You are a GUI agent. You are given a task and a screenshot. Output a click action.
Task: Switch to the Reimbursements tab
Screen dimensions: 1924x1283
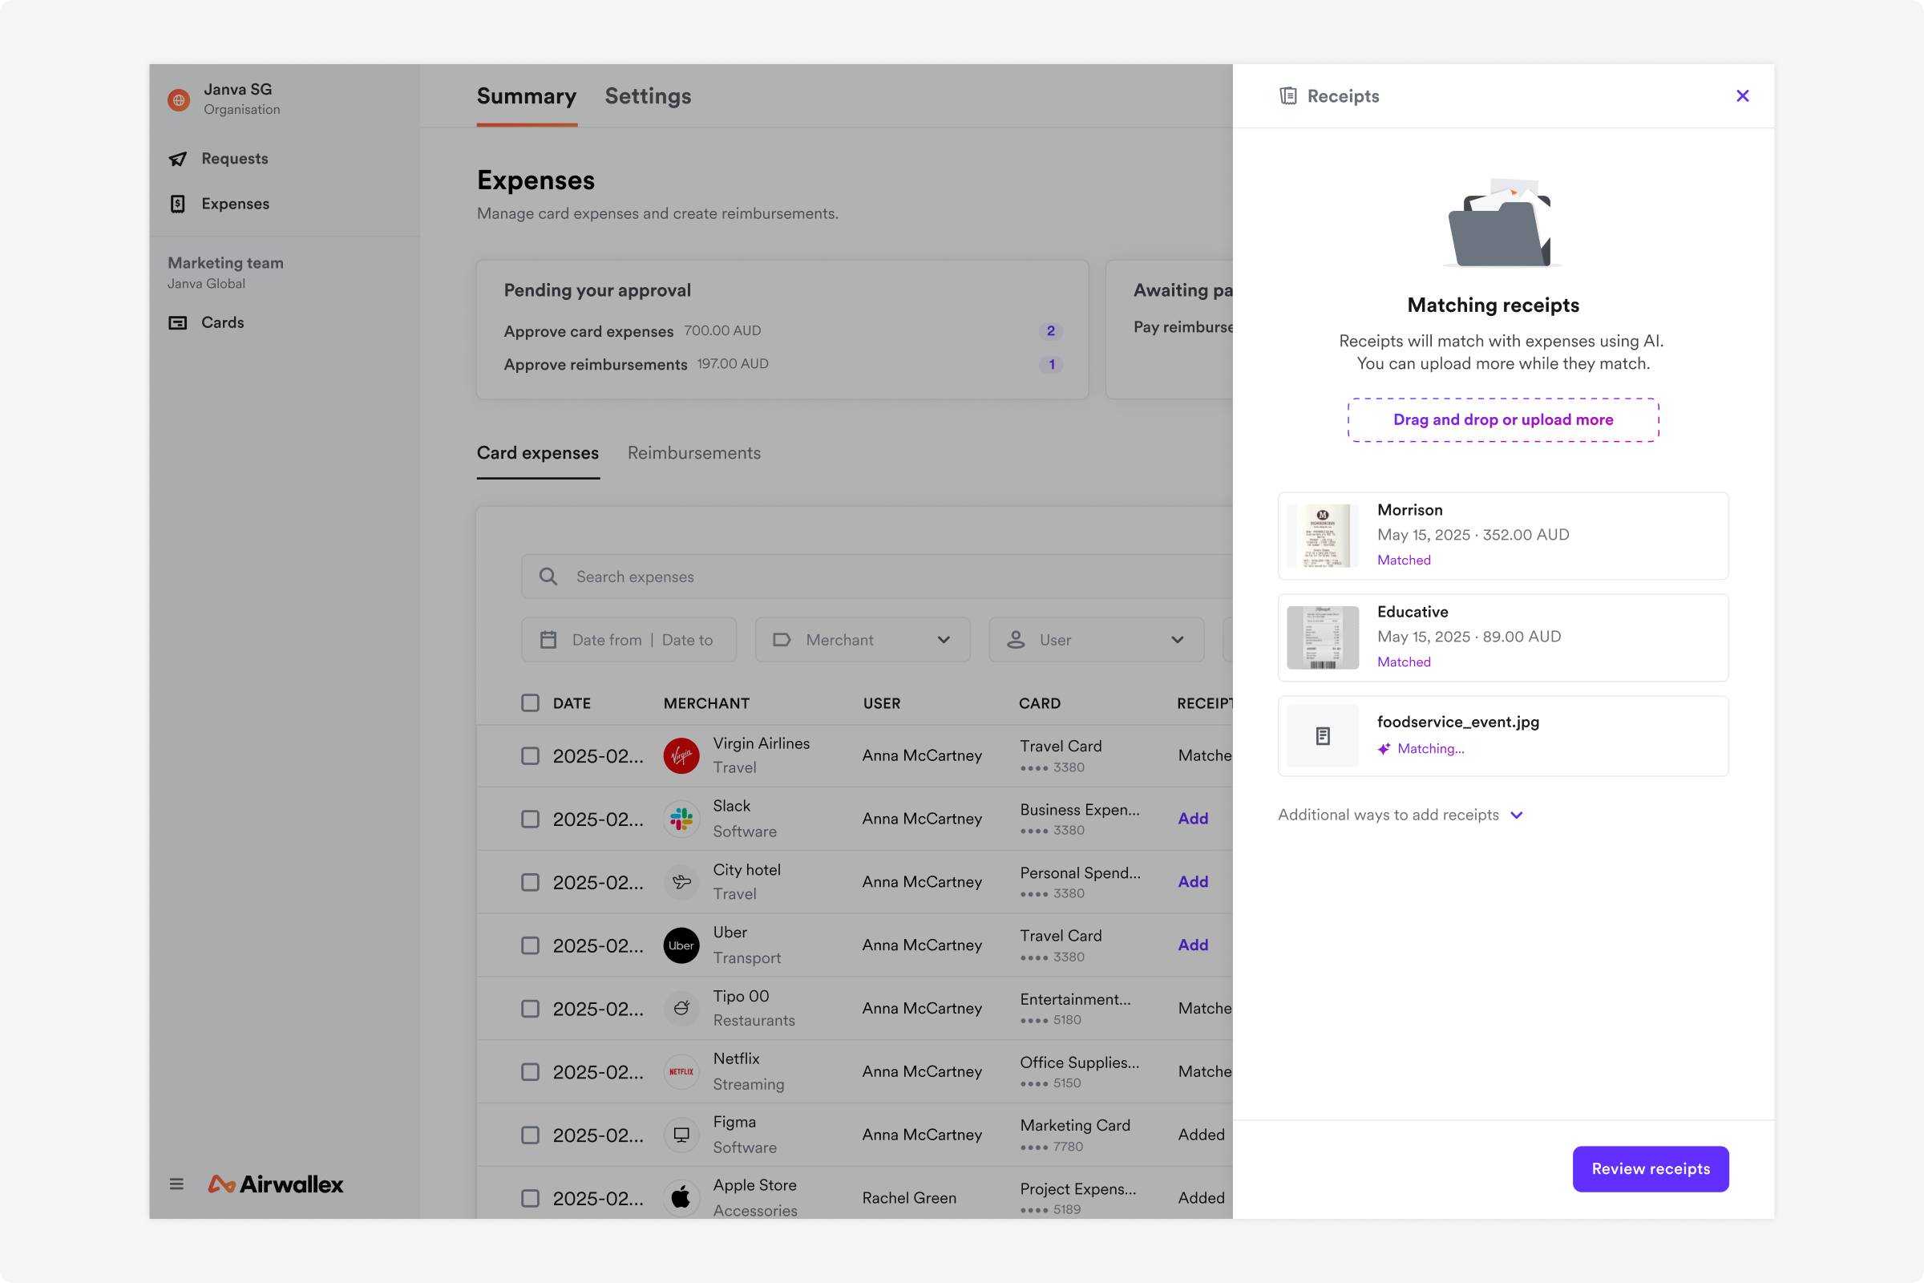pyautogui.click(x=693, y=453)
